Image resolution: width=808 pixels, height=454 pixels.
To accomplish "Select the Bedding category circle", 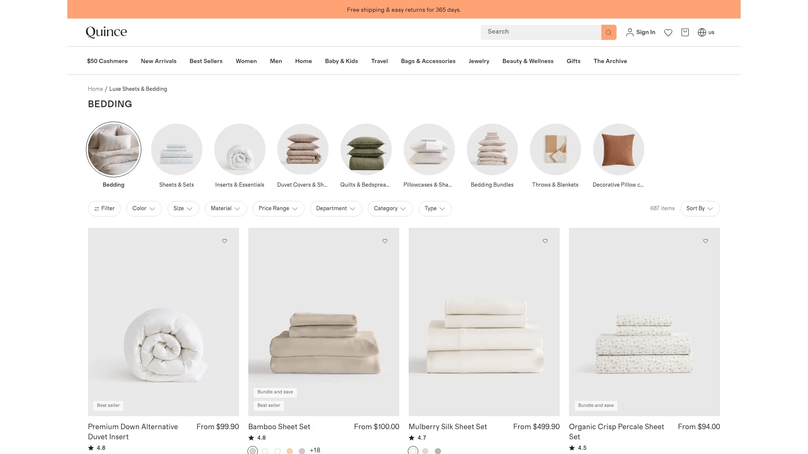I will coord(114,149).
